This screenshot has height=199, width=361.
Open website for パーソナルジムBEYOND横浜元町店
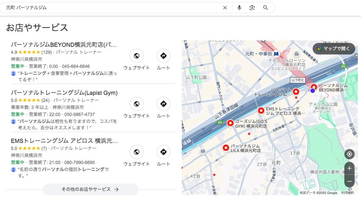(x=136, y=56)
